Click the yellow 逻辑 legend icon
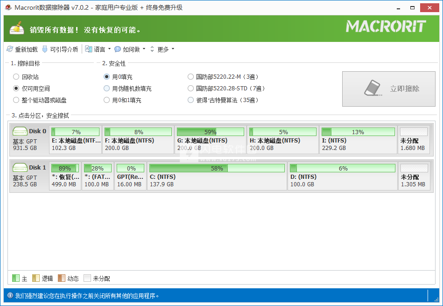 point(36,278)
